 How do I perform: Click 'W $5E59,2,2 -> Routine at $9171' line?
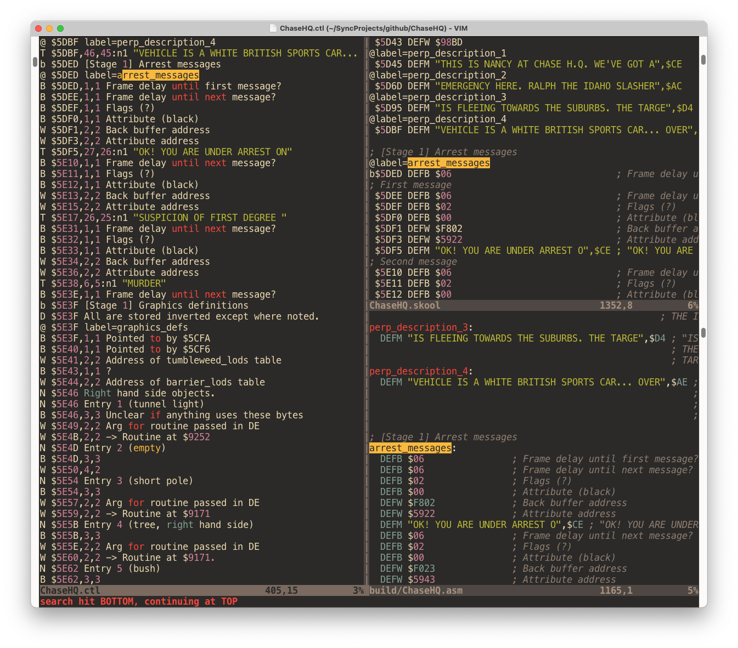(125, 514)
